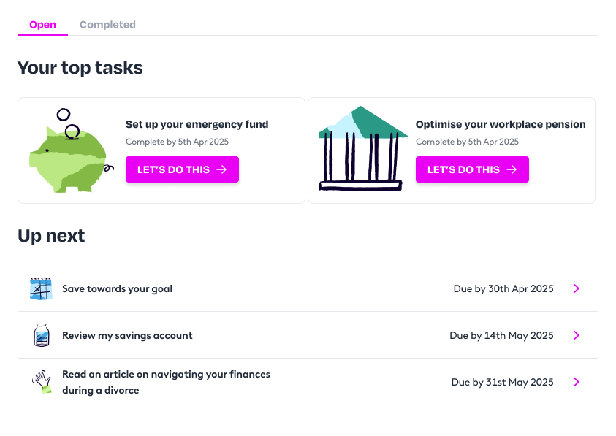Click the arrow inside workplace pension button
The height and width of the screenshot is (436, 616).
click(512, 169)
